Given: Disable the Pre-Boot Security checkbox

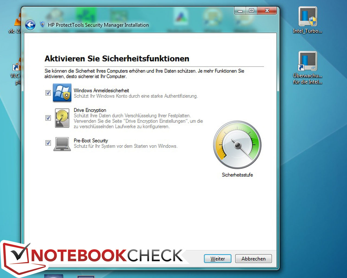Looking at the screenshot, I should click(x=48, y=143).
